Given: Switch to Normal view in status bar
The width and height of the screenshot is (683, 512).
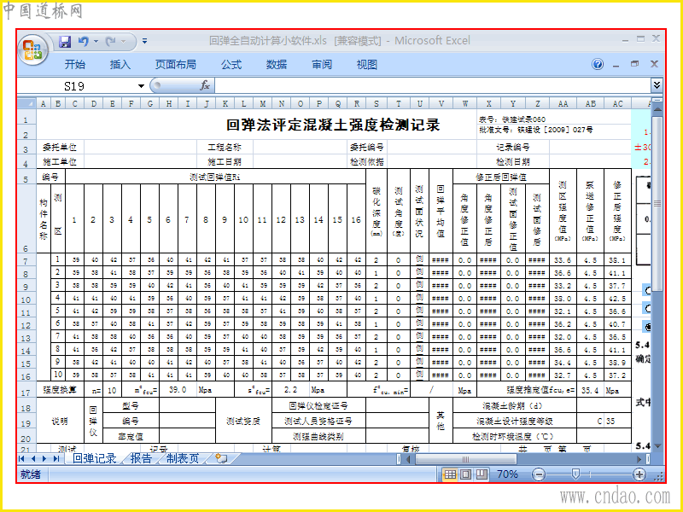Looking at the screenshot, I should tap(450, 474).
